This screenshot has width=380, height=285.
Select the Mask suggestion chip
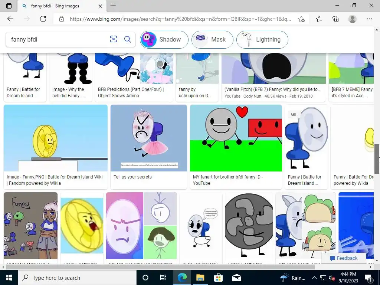pos(212,39)
